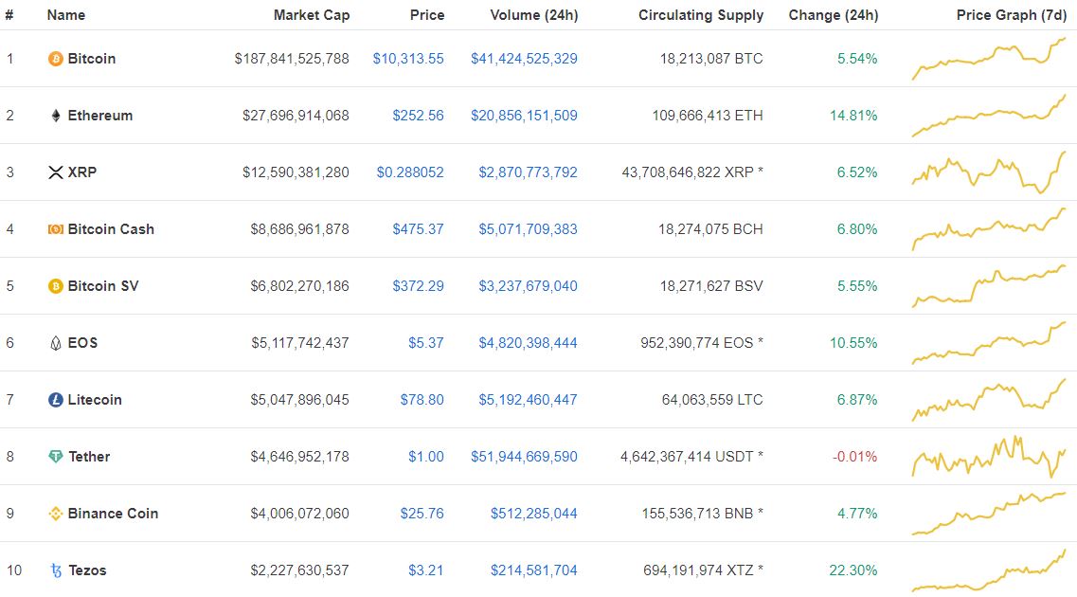This screenshot has width=1077, height=597.
Task: Click XRP price $0.288052
Action: point(410,172)
